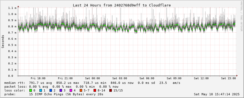Click the Sat 06:00 time axis label
The width and height of the screenshot is (244, 98).
tap(147, 78)
